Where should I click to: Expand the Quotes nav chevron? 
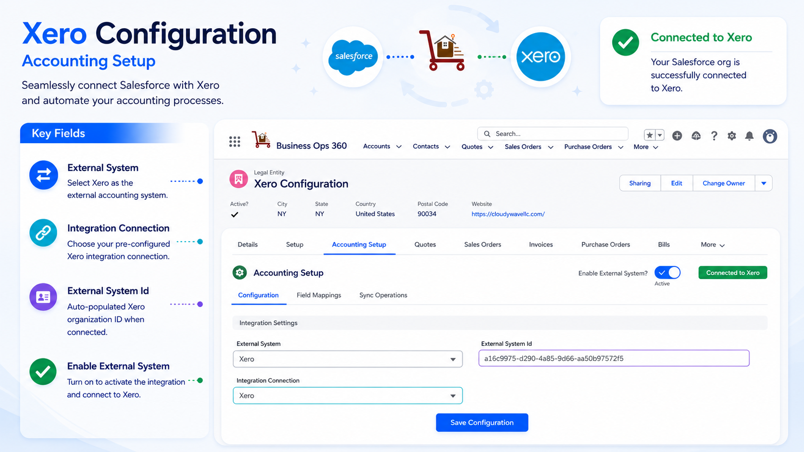tap(490, 147)
